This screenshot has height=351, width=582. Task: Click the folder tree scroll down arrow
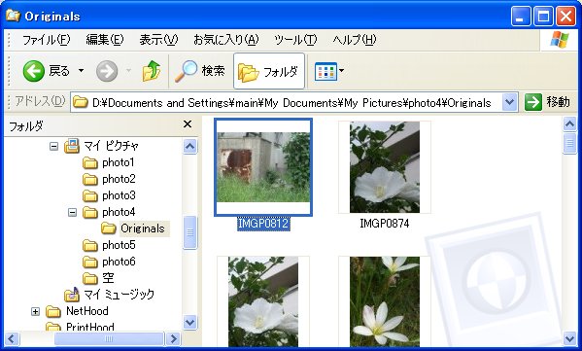189,322
